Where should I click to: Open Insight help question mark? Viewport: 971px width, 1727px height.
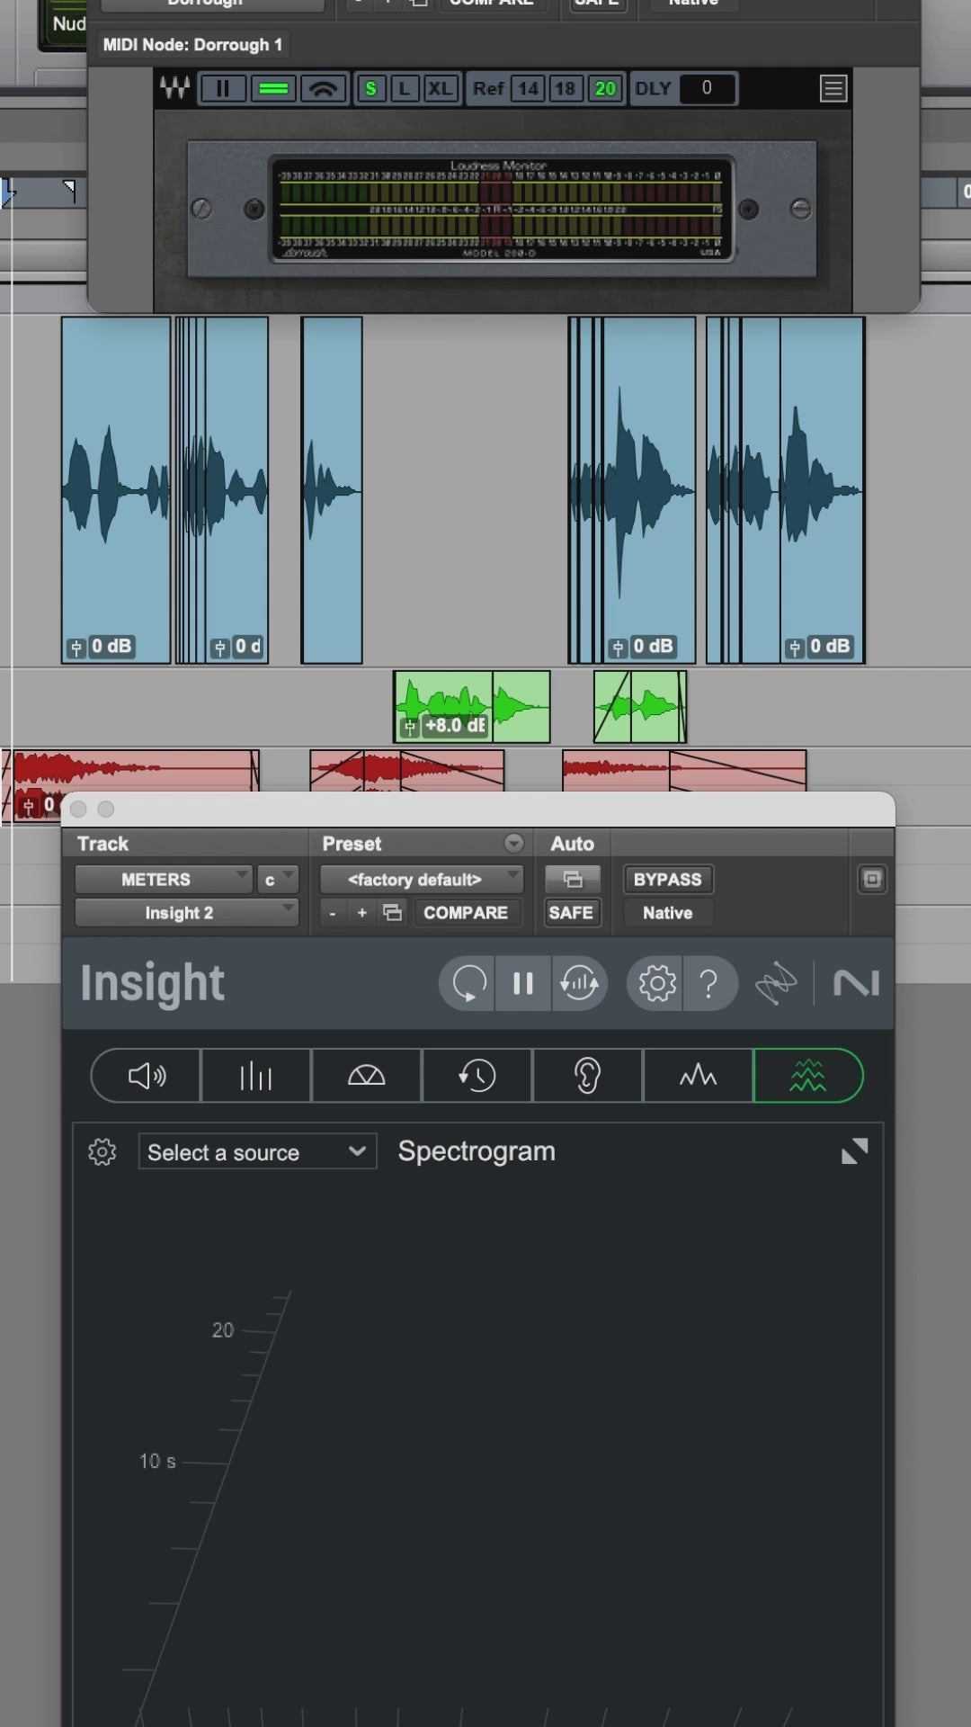[x=709, y=984]
